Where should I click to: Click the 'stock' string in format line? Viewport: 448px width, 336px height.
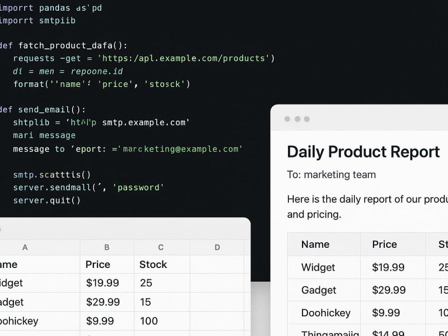(x=165, y=84)
